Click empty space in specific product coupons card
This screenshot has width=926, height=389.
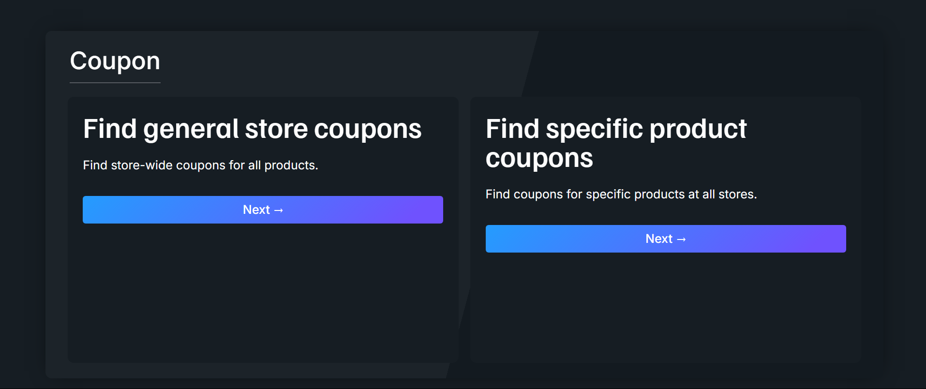tap(665, 310)
